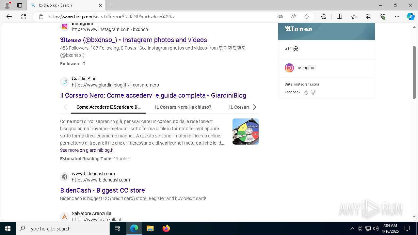The width and height of the screenshot is (418, 235).
Task: Open volume control in tray
Action: [376, 228]
